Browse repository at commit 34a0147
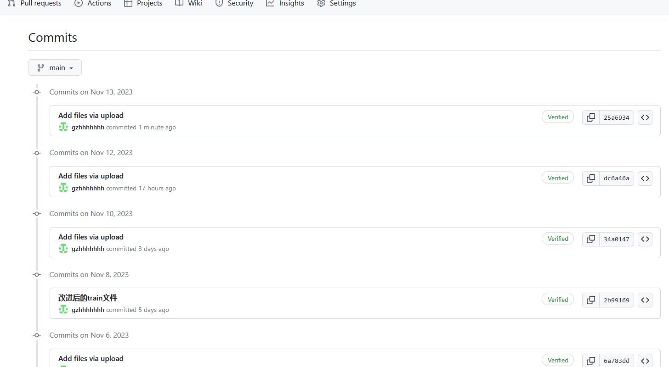This screenshot has width=669, height=367. [x=645, y=239]
